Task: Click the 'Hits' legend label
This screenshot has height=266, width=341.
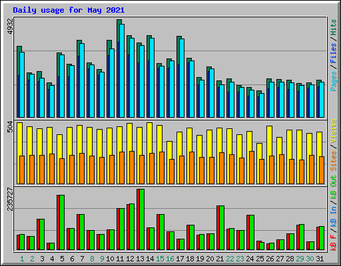Action: pos(334,27)
